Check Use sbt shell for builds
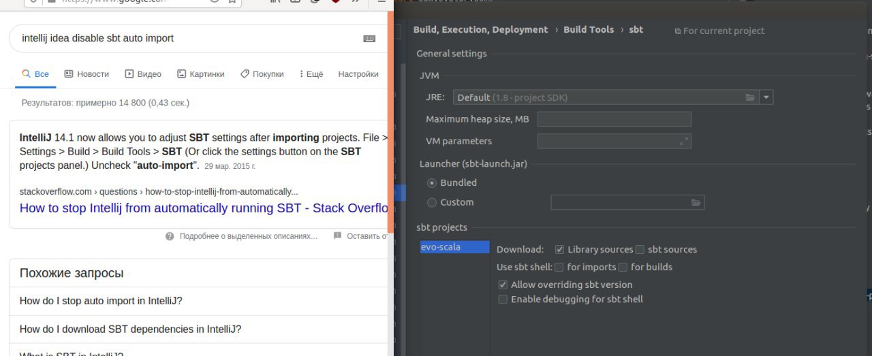This screenshot has height=356, width=872. (x=623, y=268)
